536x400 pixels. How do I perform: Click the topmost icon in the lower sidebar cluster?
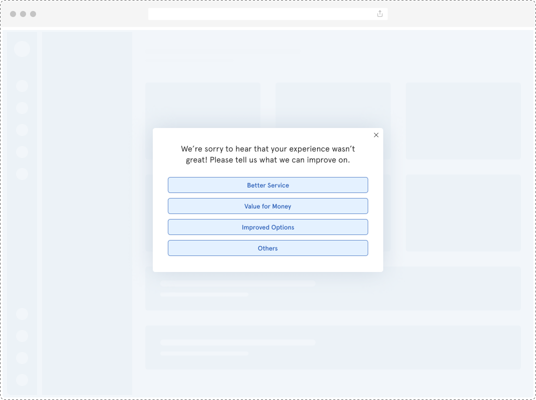click(22, 313)
